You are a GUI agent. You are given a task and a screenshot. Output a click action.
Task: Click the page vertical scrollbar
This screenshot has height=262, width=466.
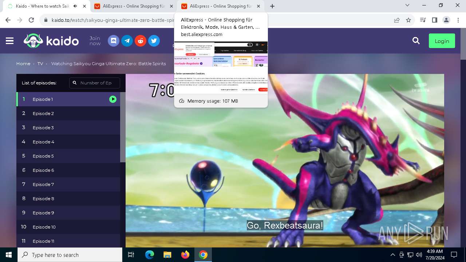tap(463, 44)
